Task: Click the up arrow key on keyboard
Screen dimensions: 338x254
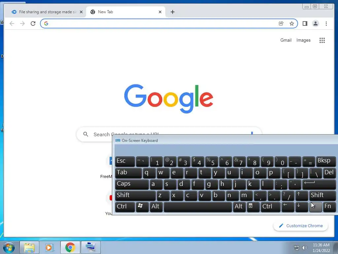Action: point(302,196)
